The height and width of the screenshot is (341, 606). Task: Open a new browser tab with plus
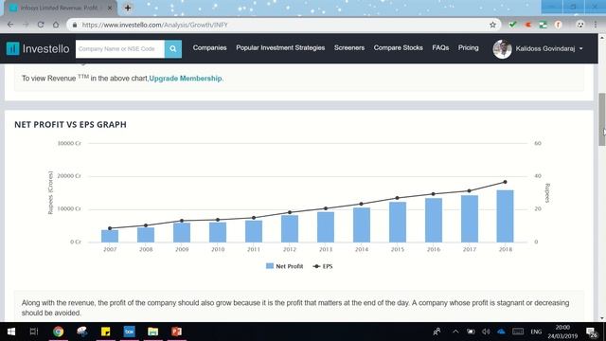128,8
